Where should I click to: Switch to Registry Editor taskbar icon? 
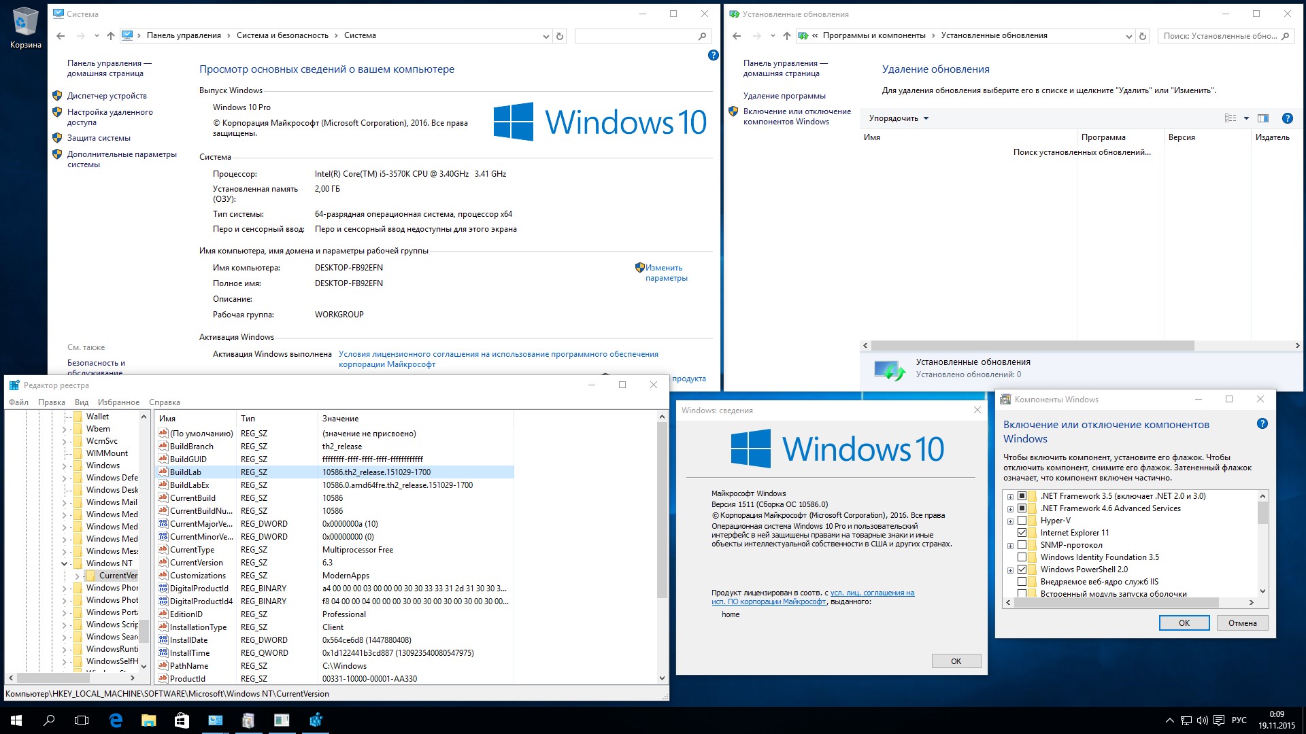pyautogui.click(x=316, y=720)
